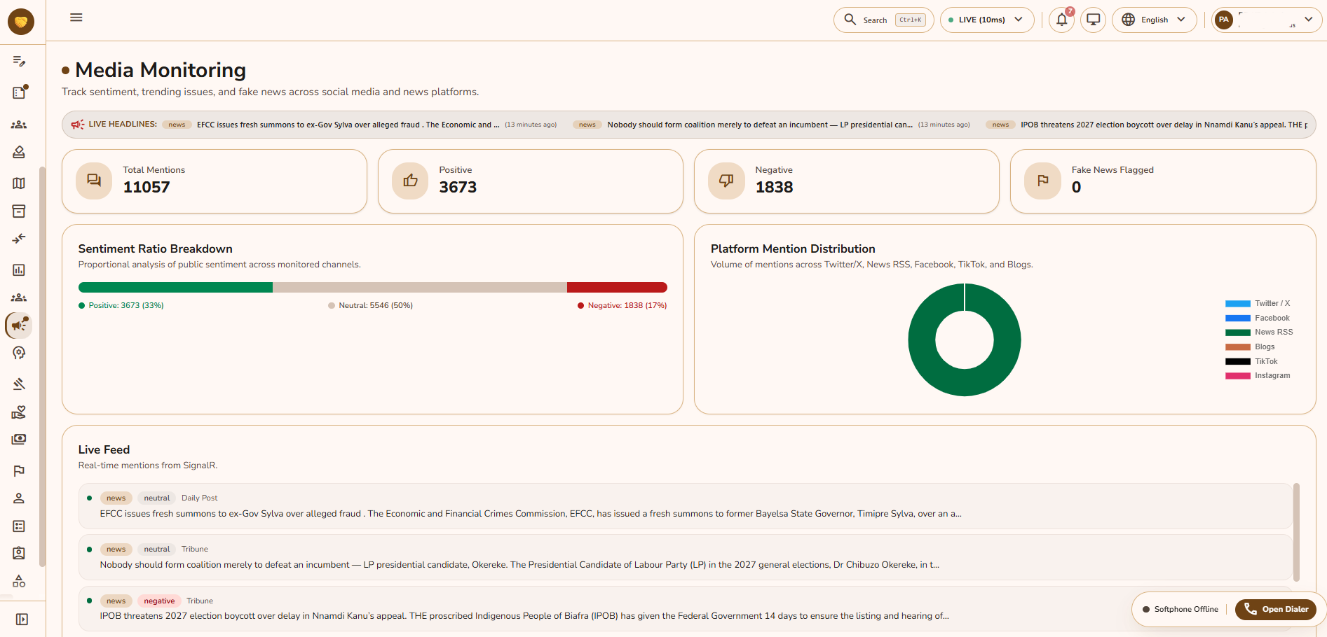This screenshot has height=637, width=1327.
Task: Open the merge arrows sidebar icon
Action: point(19,239)
